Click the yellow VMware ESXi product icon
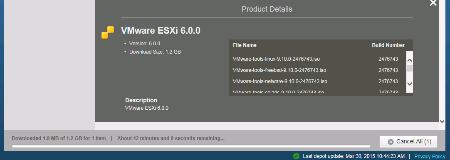This screenshot has width=450, height=160. (108, 32)
